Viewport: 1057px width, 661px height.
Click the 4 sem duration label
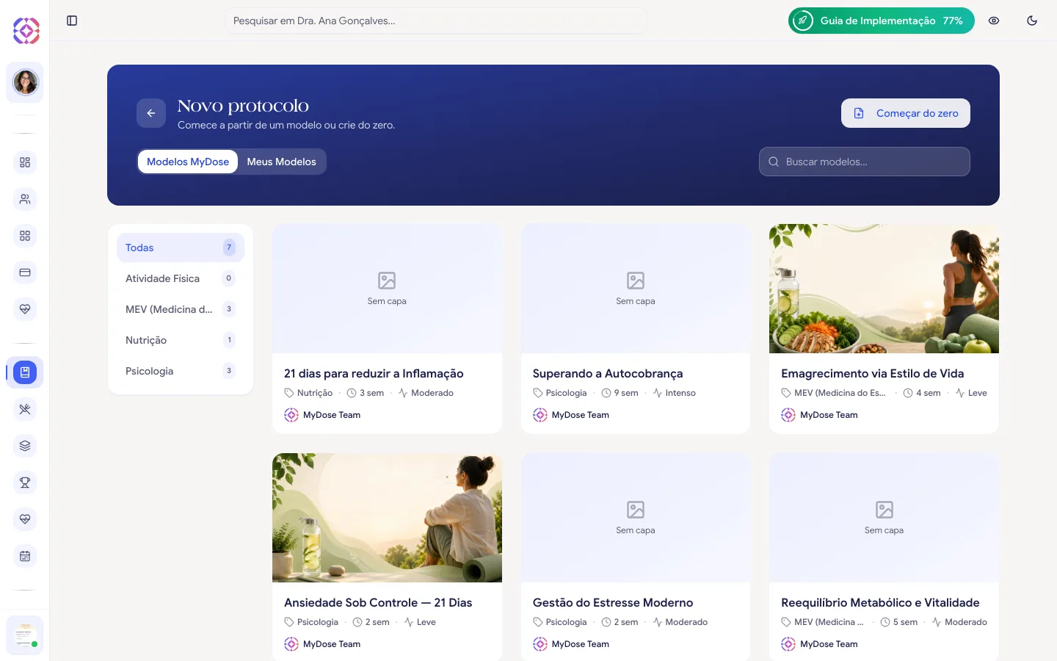click(x=929, y=393)
